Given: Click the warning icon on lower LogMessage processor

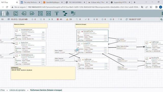Looking at the screenshot, I should pyautogui.click(x=83, y=60).
